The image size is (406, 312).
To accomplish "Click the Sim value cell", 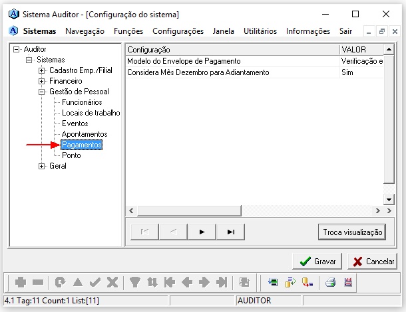I will [361, 72].
